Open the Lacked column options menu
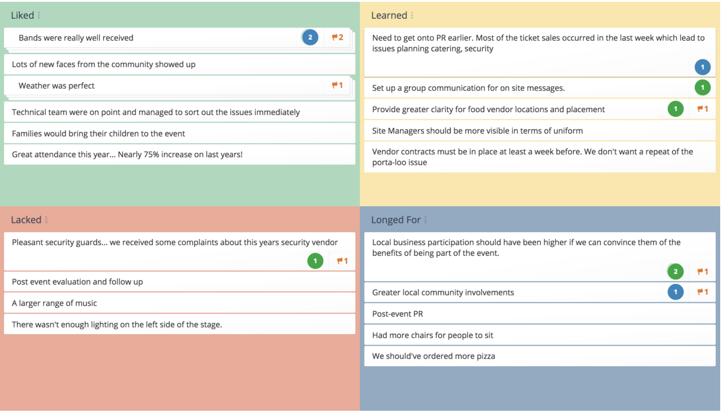The height and width of the screenshot is (413, 722). coord(46,220)
